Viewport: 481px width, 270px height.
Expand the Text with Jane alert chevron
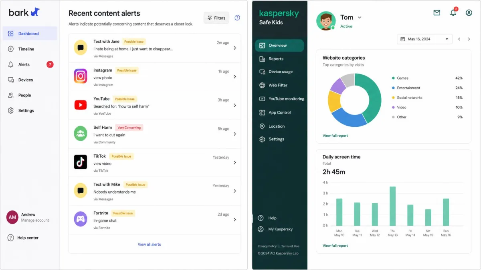tap(235, 48)
